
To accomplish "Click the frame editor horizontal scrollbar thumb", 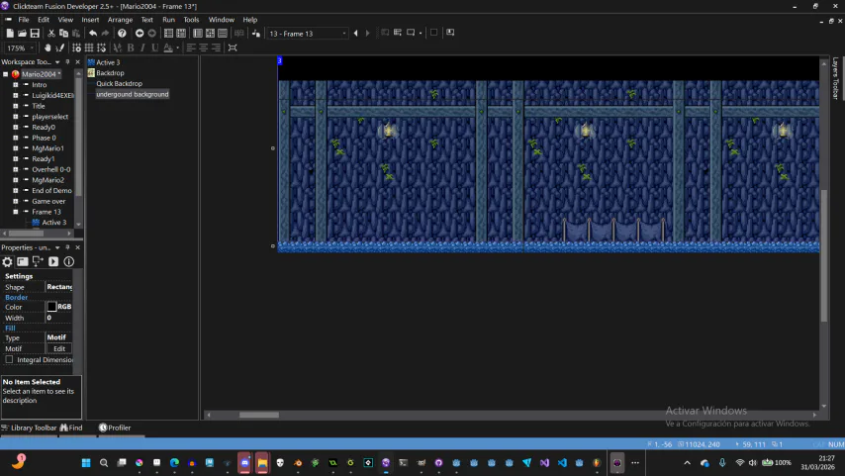I will click(259, 415).
